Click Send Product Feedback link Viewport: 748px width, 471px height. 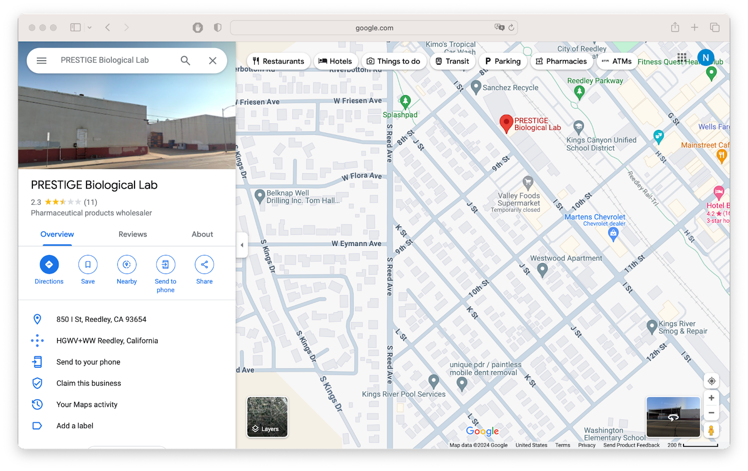631,445
